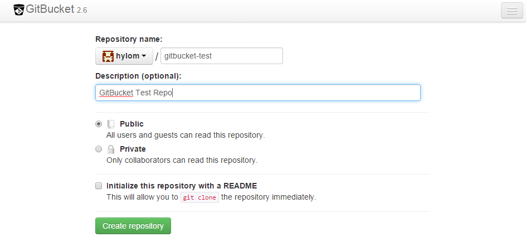This screenshot has width=526, height=237.
Task: Go to the GitBucket home link
Action: [56, 10]
